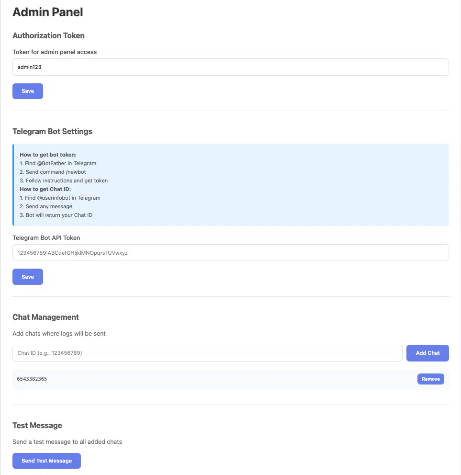Click the "How to get bot token" heading
This screenshot has width=461, height=475.
click(48, 155)
